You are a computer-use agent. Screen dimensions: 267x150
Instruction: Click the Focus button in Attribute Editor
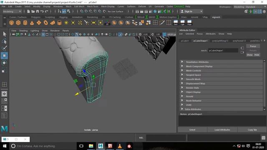click(x=253, y=46)
